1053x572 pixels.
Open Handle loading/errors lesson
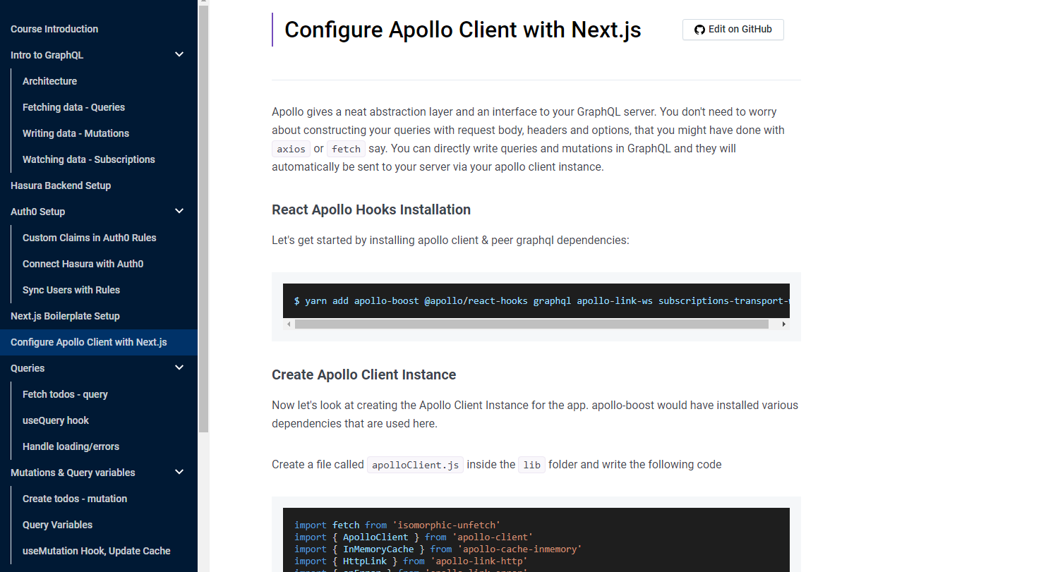(x=71, y=446)
